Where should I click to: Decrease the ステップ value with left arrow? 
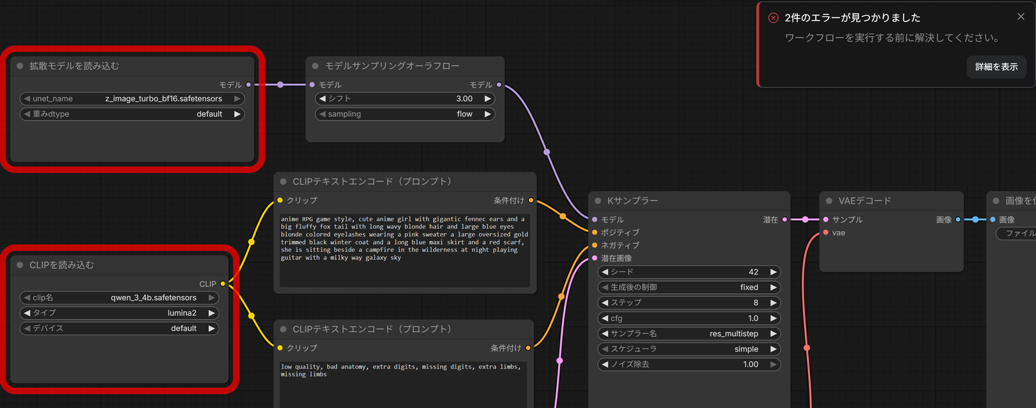pos(605,302)
